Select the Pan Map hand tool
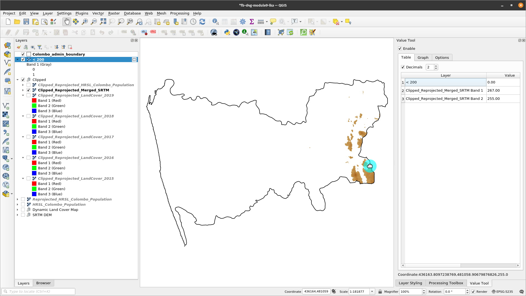Viewport: 526px width, 296px height. click(x=67, y=22)
